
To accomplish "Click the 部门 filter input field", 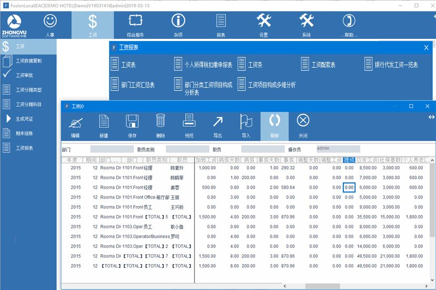I will 112,149.
